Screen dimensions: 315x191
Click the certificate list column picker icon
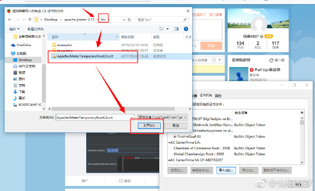[302, 113]
